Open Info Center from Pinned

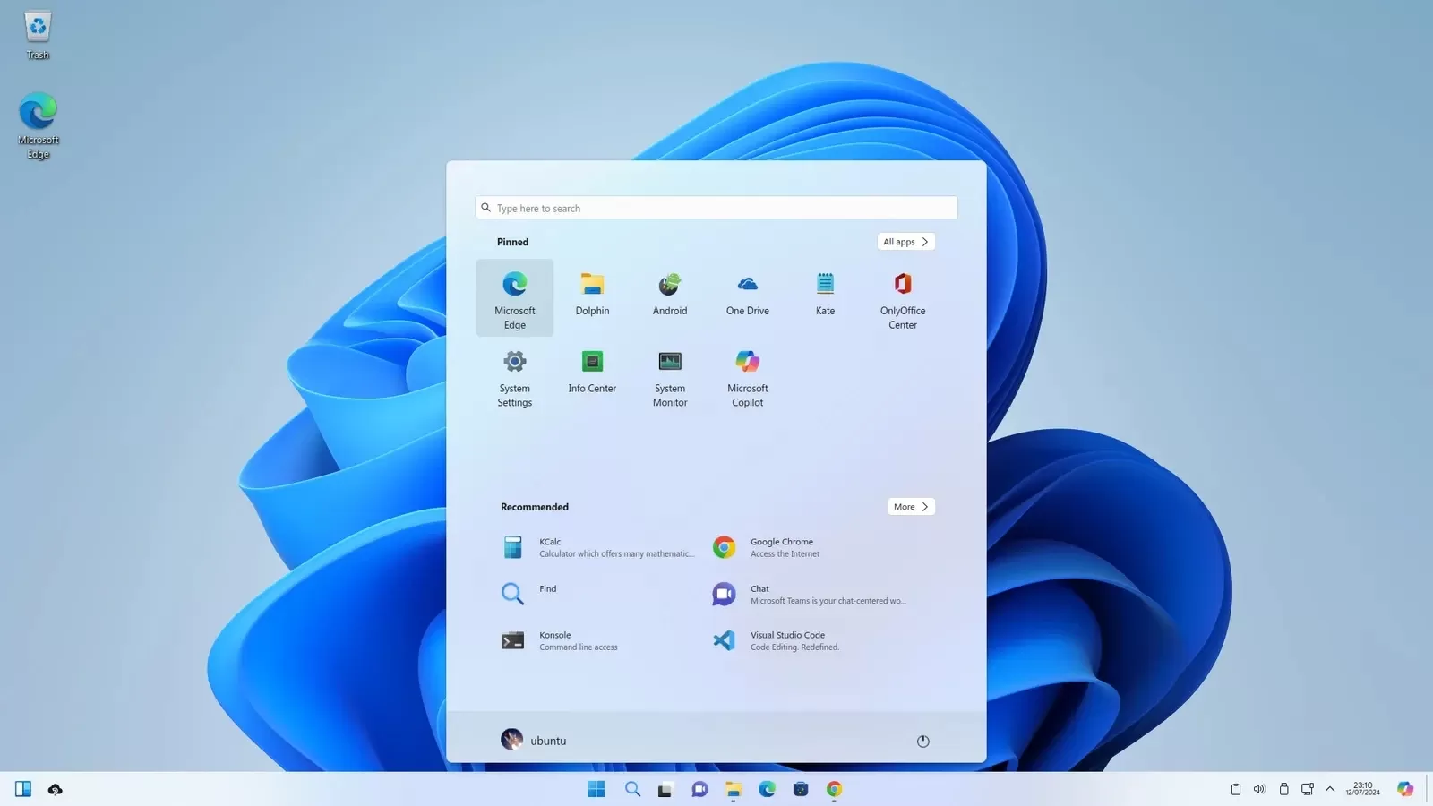click(x=592, y=373)
